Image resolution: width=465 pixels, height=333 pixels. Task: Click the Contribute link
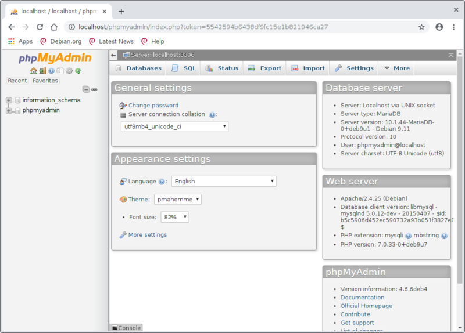pos(355,314)
